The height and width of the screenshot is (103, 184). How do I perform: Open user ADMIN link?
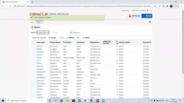click(39, 58)
